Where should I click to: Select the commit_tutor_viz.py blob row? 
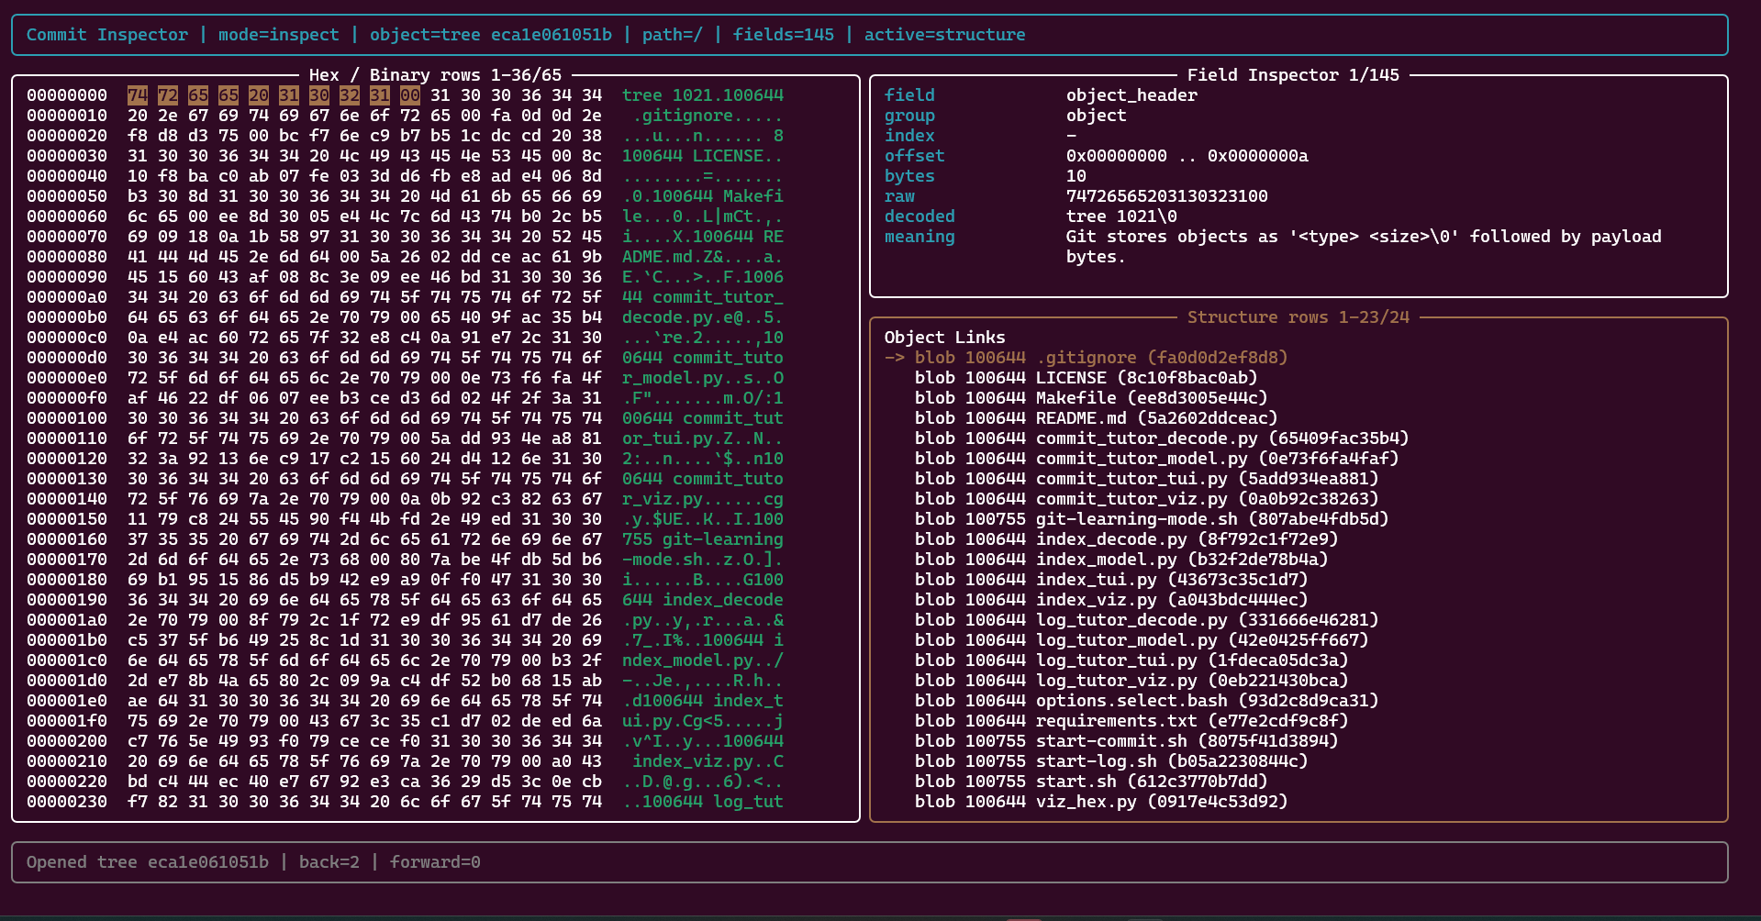click(x=1146, y=499)
